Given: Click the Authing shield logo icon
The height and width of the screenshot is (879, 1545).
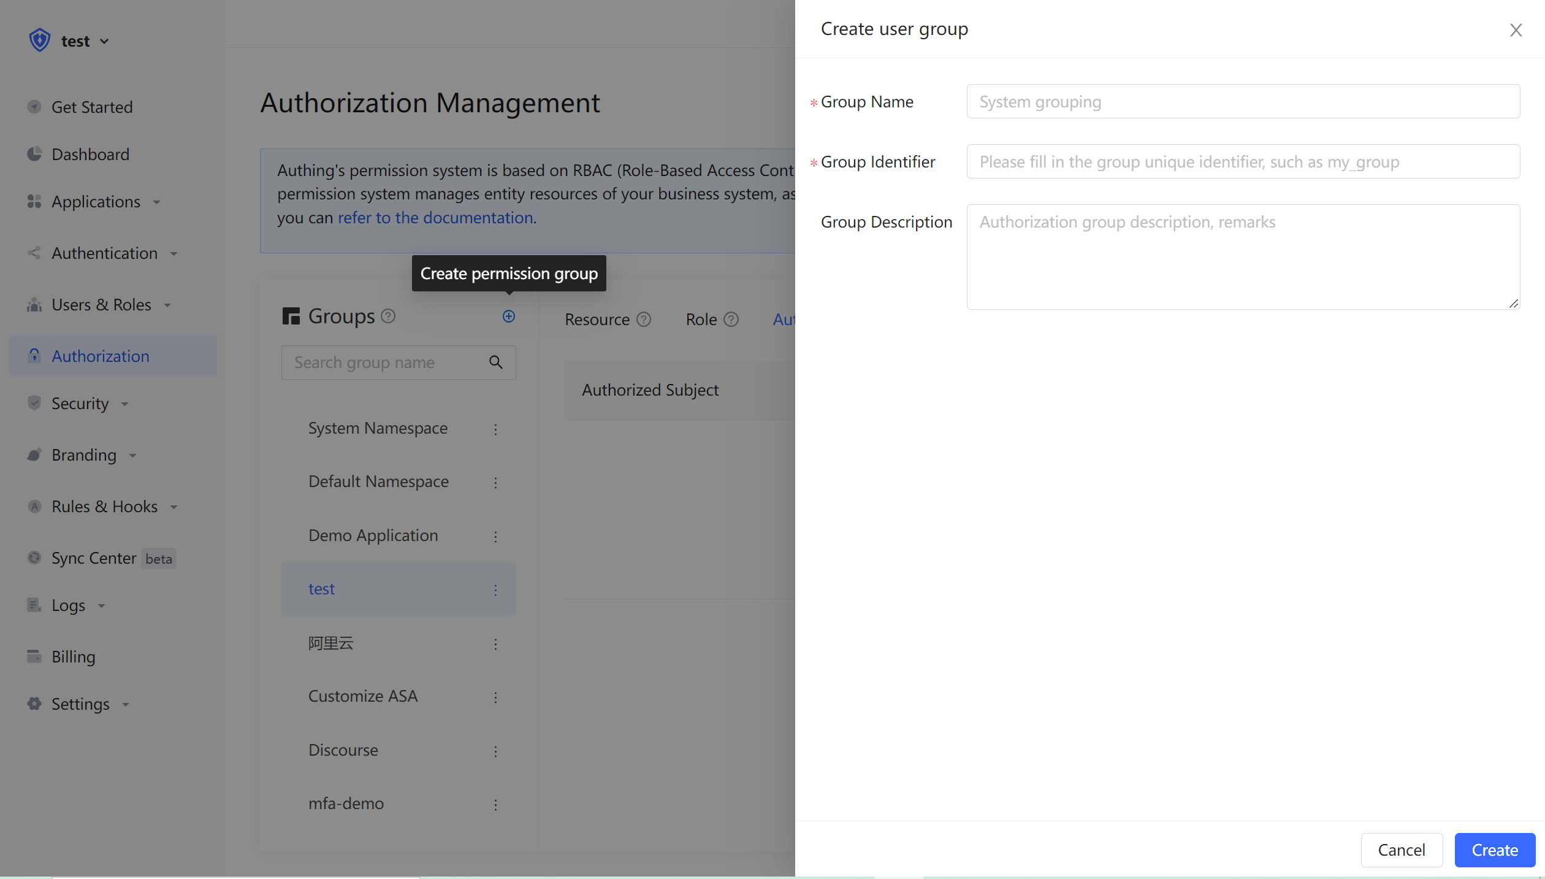Looking at the screenshot, I should pyautogui.click(x=40, y=40).
